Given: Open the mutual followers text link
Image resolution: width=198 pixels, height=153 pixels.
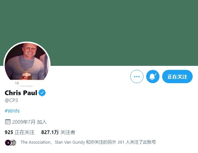Looking at the screenshot, I should coord(88,142).
